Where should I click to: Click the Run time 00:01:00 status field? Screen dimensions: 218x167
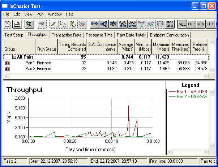(x=173, y=161)
